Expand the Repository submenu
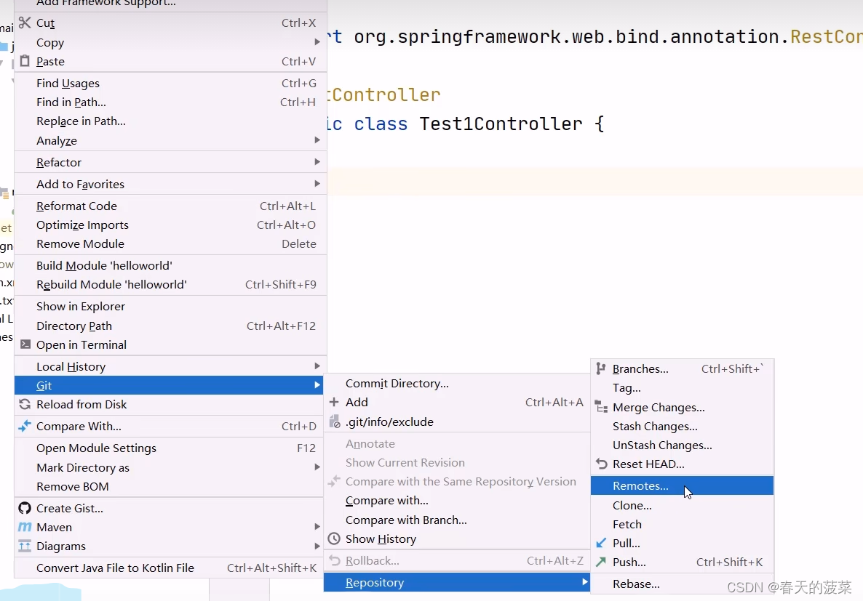 click(375, 582)
